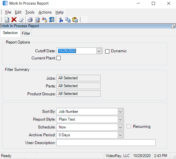Expand the Sort By dropdown

point(120,112)
